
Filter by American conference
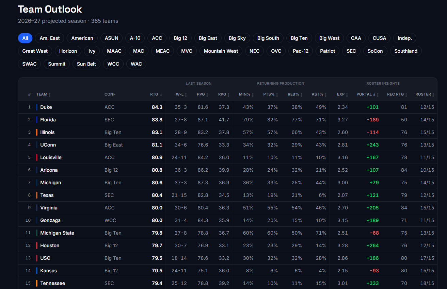click(82, 38)
